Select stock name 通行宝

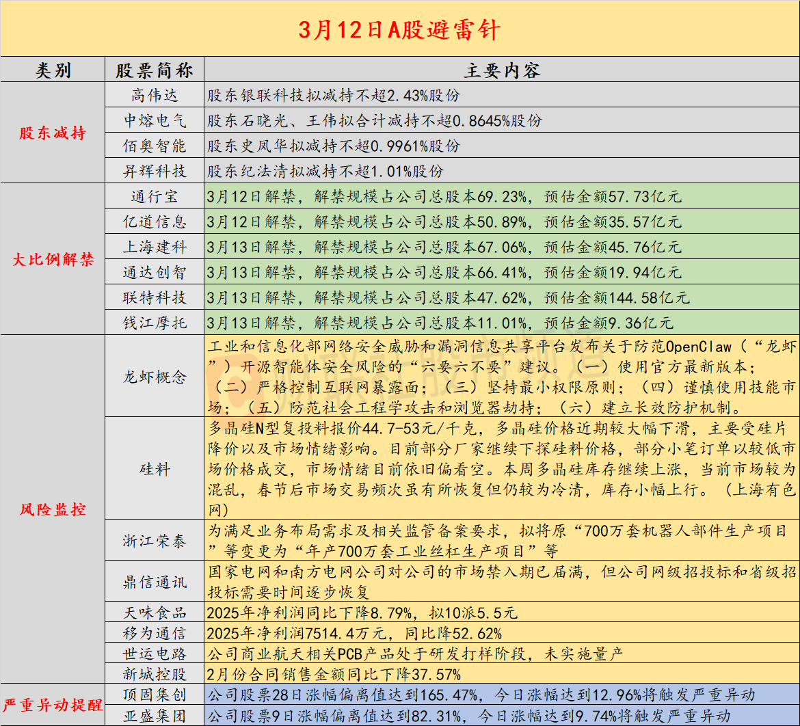pos(155,196)
